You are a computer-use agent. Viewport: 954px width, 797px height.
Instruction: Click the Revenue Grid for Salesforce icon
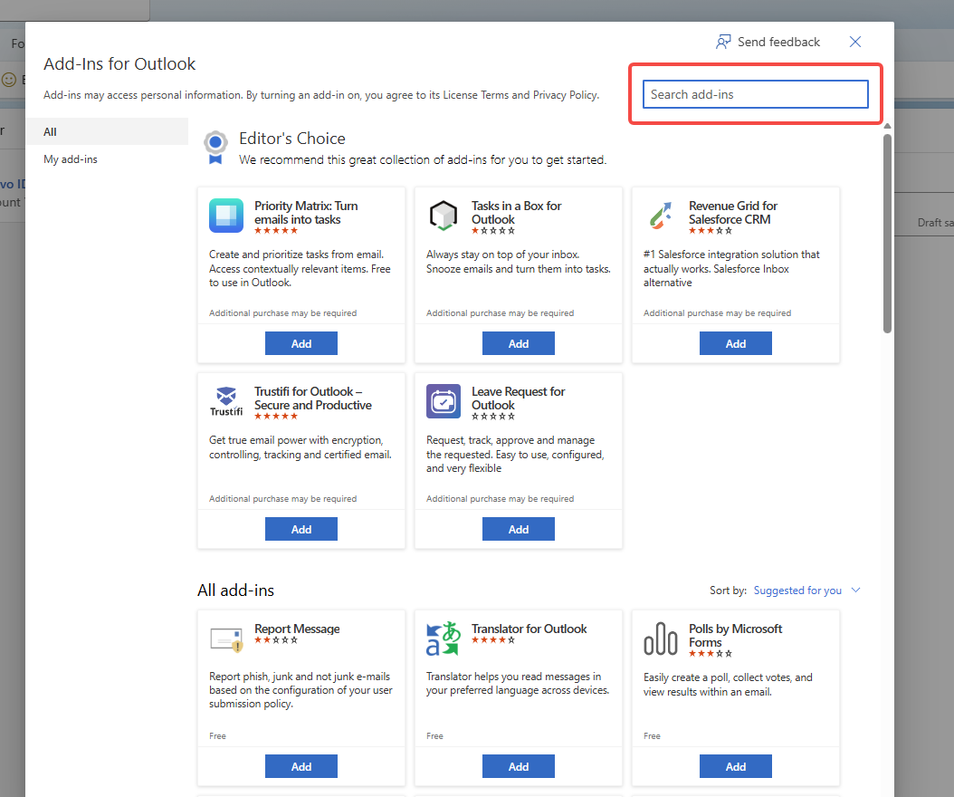point(661,216)
